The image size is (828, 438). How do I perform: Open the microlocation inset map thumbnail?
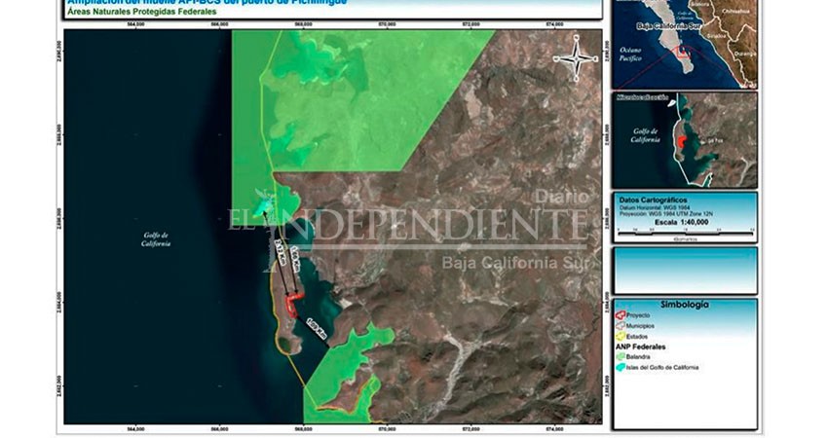pos(685,140)
